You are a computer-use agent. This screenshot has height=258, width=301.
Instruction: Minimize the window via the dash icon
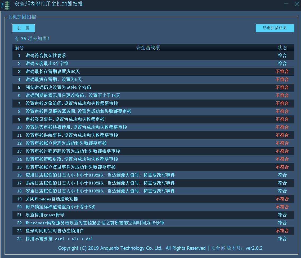286,4
